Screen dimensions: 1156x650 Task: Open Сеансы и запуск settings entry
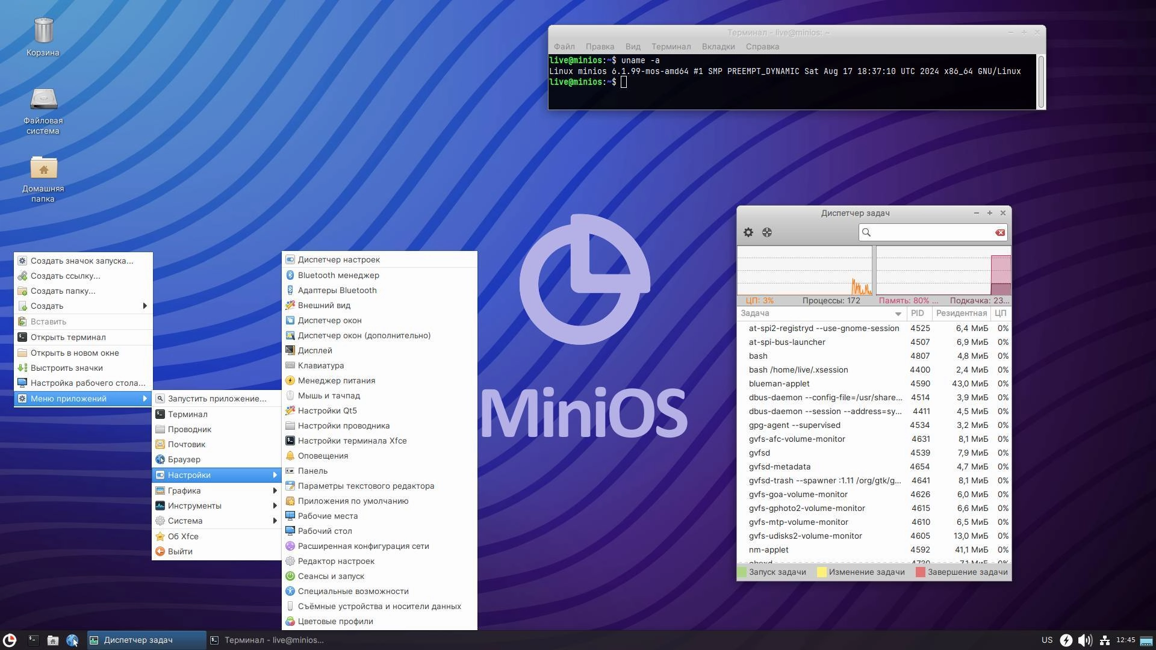pos(379,576)
